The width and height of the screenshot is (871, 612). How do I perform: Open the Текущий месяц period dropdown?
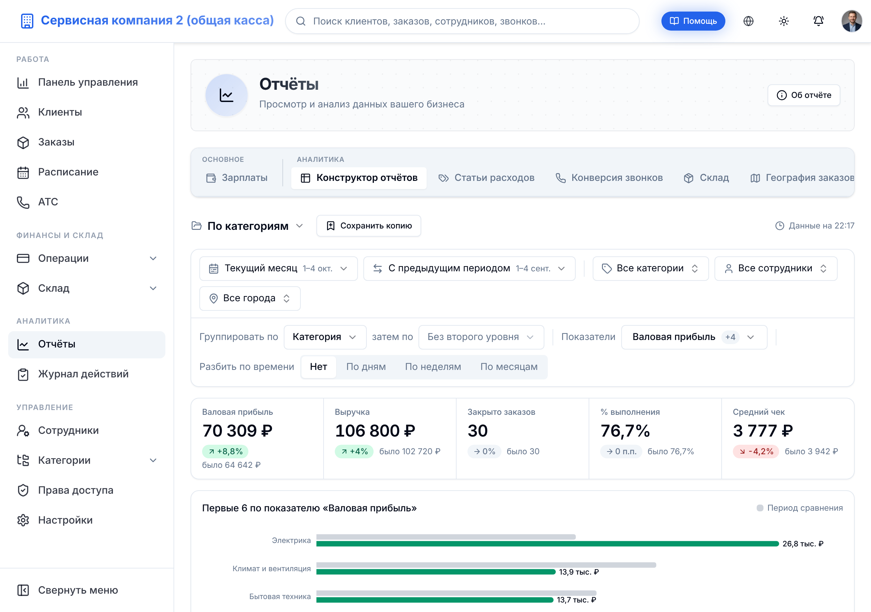click(278, 269)
